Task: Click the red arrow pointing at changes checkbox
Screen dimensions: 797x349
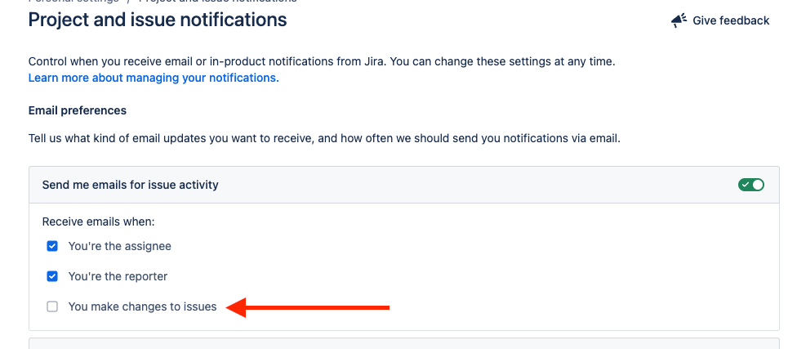Action: click(x=308, y=307)
